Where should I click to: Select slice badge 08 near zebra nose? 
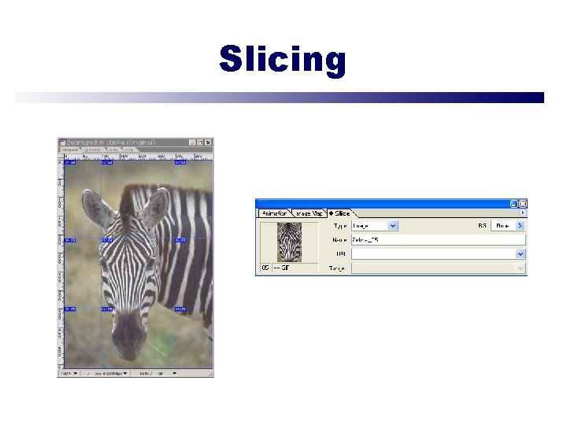coord(107,309)
